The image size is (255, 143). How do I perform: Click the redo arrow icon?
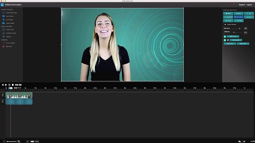244,141
